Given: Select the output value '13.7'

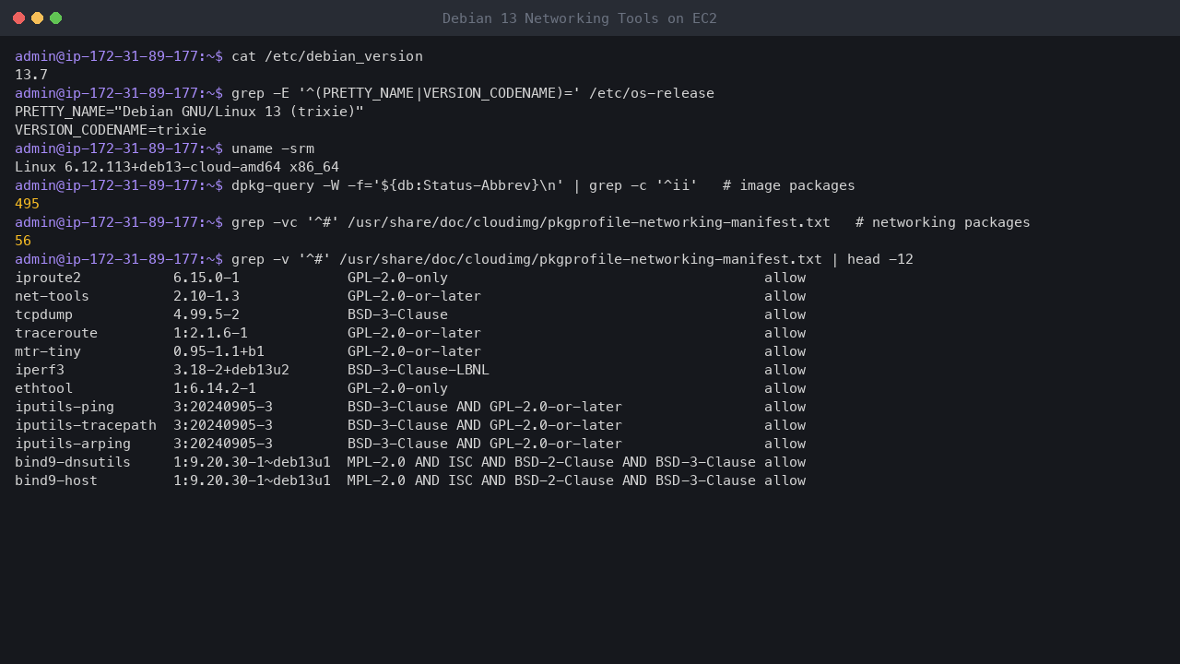Looking at the screenshot, I should click(x=31, y=75).
